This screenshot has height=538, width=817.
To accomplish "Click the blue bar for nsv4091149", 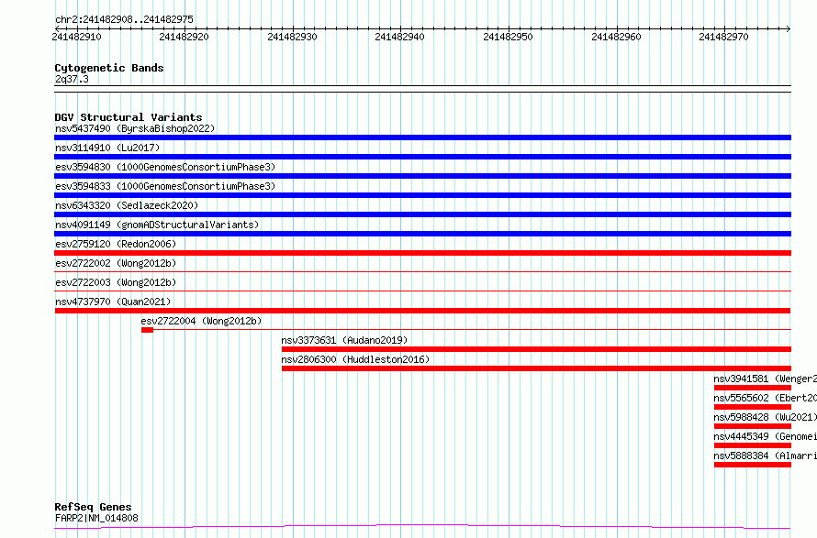I will coord(422,234).
